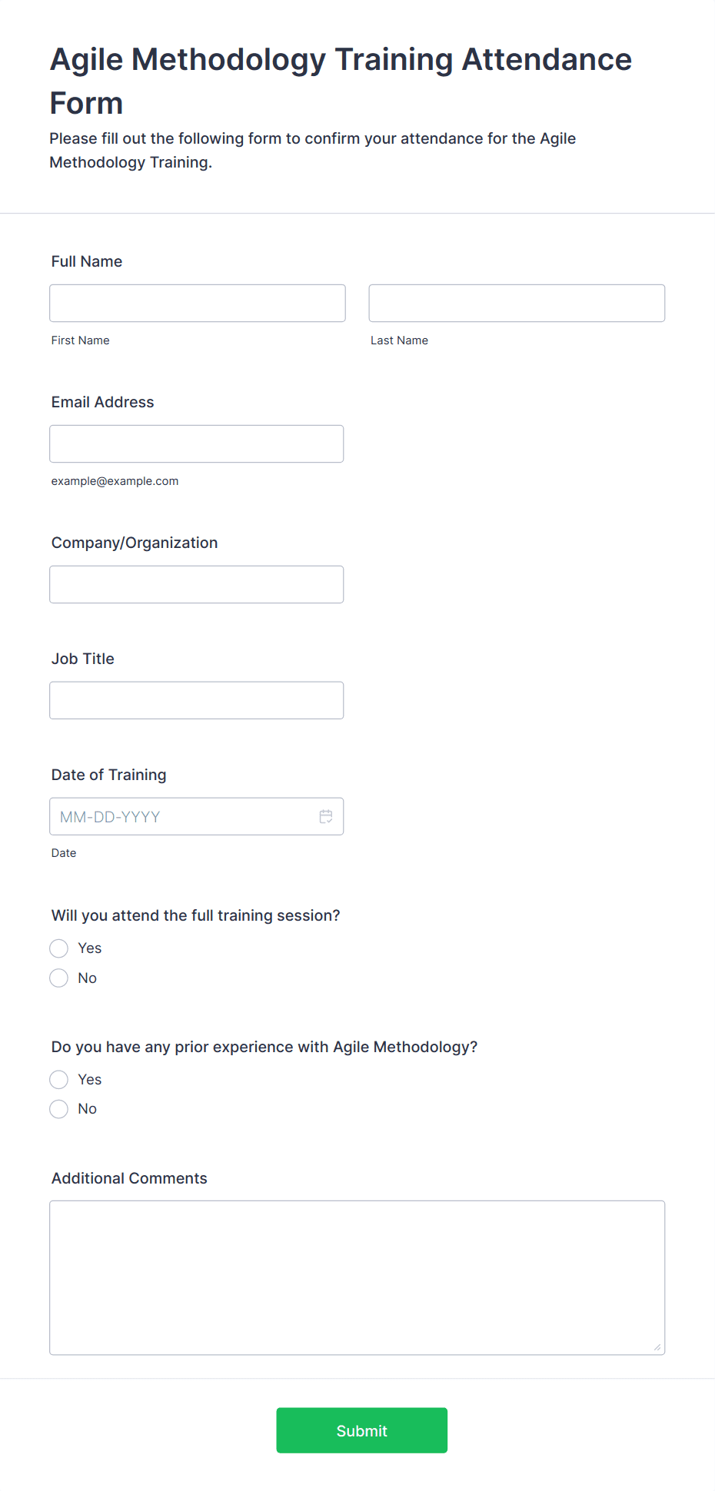
Task: Select No for attending full training session
Action: [x=59, y=978]
